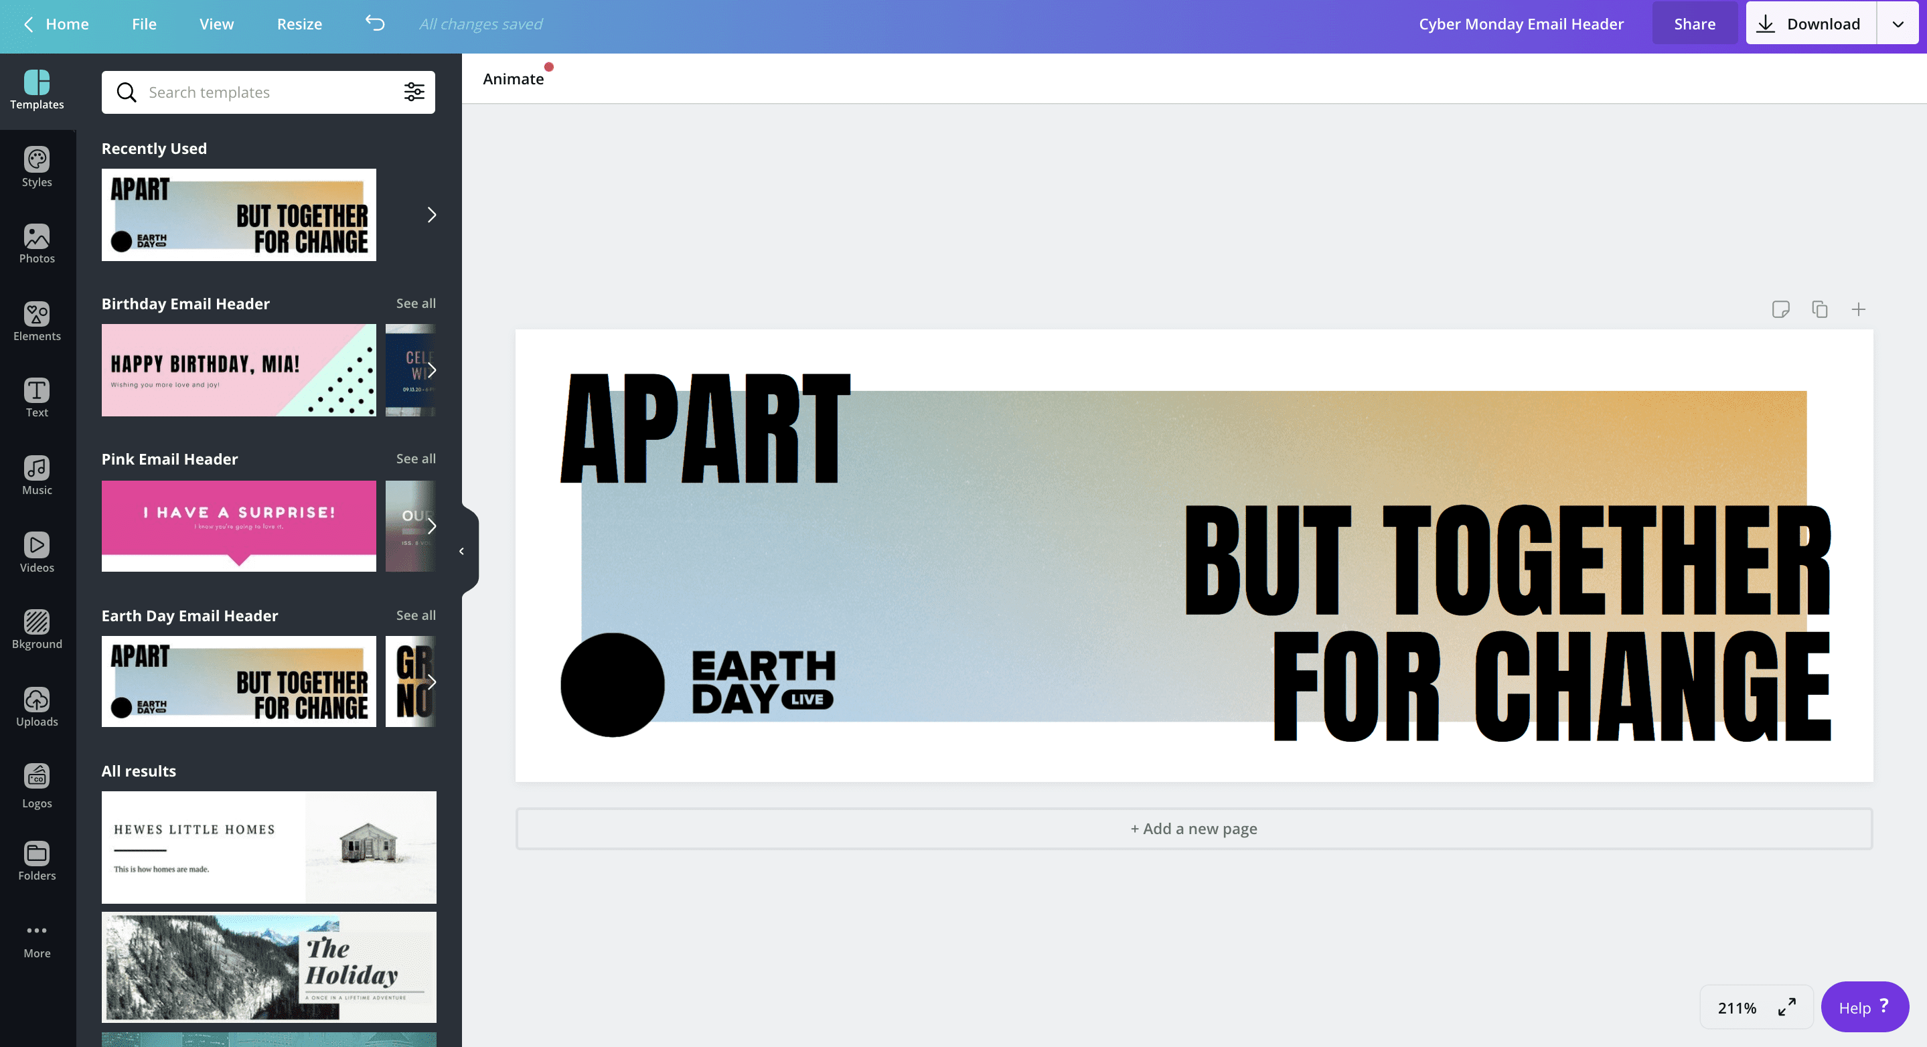The image size is (1927, 1047).
Task: Select the Styles panel icon
Action: pos(37,167)
